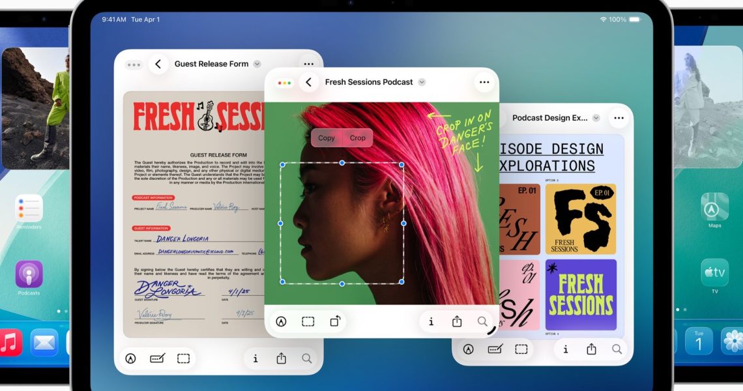The height and width of the screenshot is (391, 743).
Task: Expand Guest Release Form title dropdown chevron
Action: pos(257,64)
